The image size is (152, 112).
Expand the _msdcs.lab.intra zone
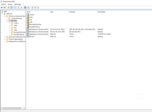point(7,18)
